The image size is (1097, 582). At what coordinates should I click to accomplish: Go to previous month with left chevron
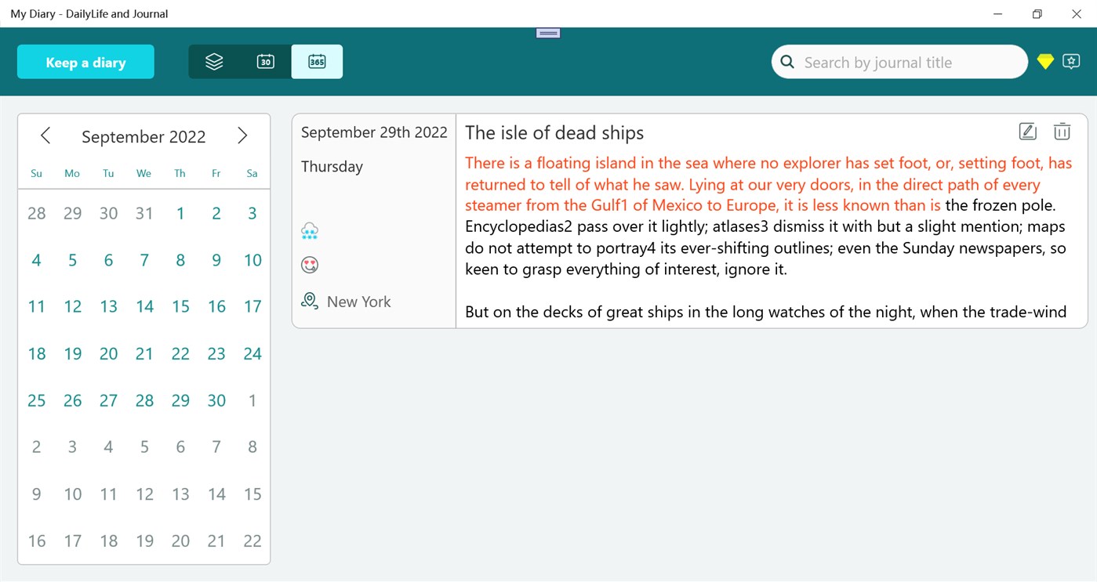(x=45, y=135)
